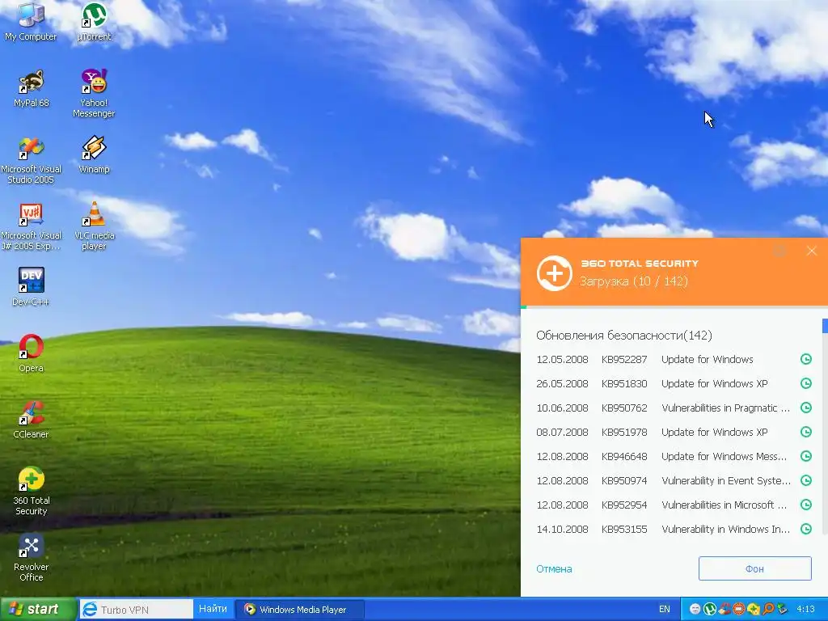
Task: Click the 360 Total Security tray icon
Action: click(754, 609)
